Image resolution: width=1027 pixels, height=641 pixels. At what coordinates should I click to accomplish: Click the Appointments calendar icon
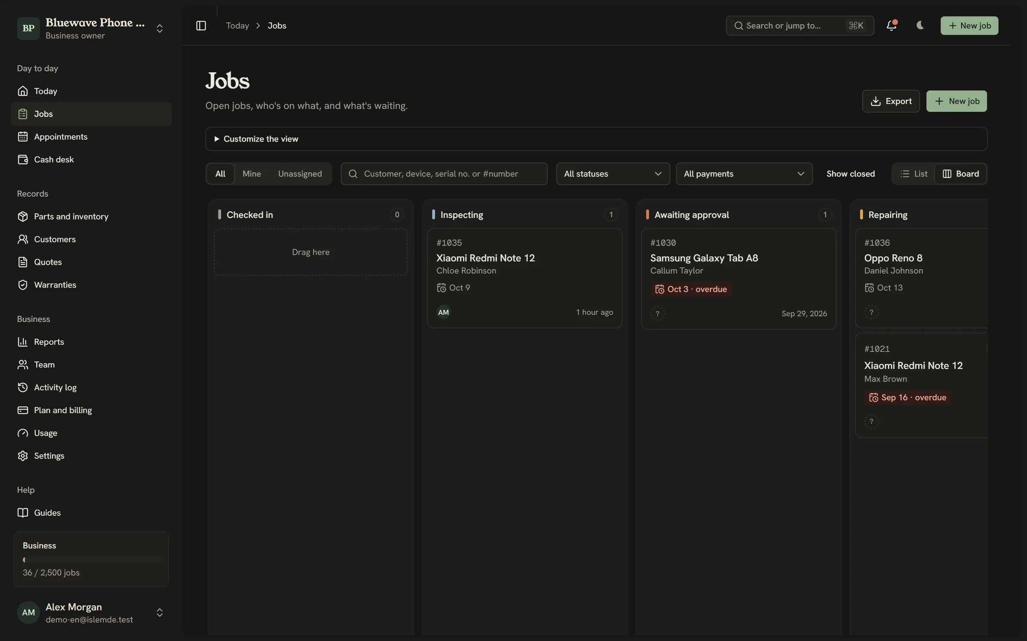pyautogui.click(x=23, y=137)
